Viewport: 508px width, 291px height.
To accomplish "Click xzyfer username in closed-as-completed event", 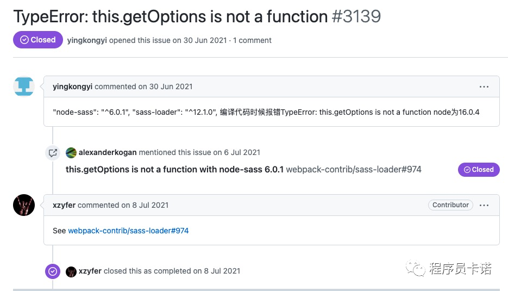I will (x=90, y=271).
